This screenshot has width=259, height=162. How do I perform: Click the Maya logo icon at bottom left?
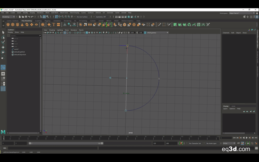coord(3,132)
